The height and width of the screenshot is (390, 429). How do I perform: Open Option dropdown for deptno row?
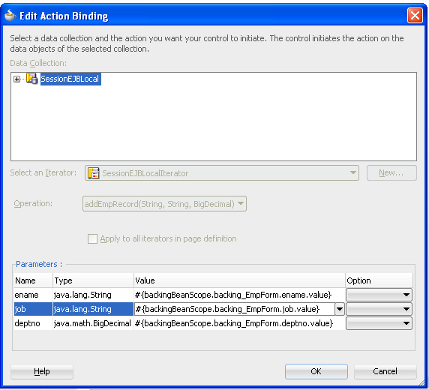point(379,323)
